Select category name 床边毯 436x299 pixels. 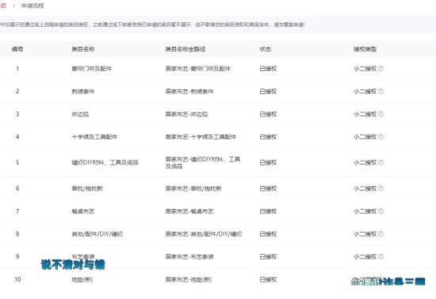(80, 114)
